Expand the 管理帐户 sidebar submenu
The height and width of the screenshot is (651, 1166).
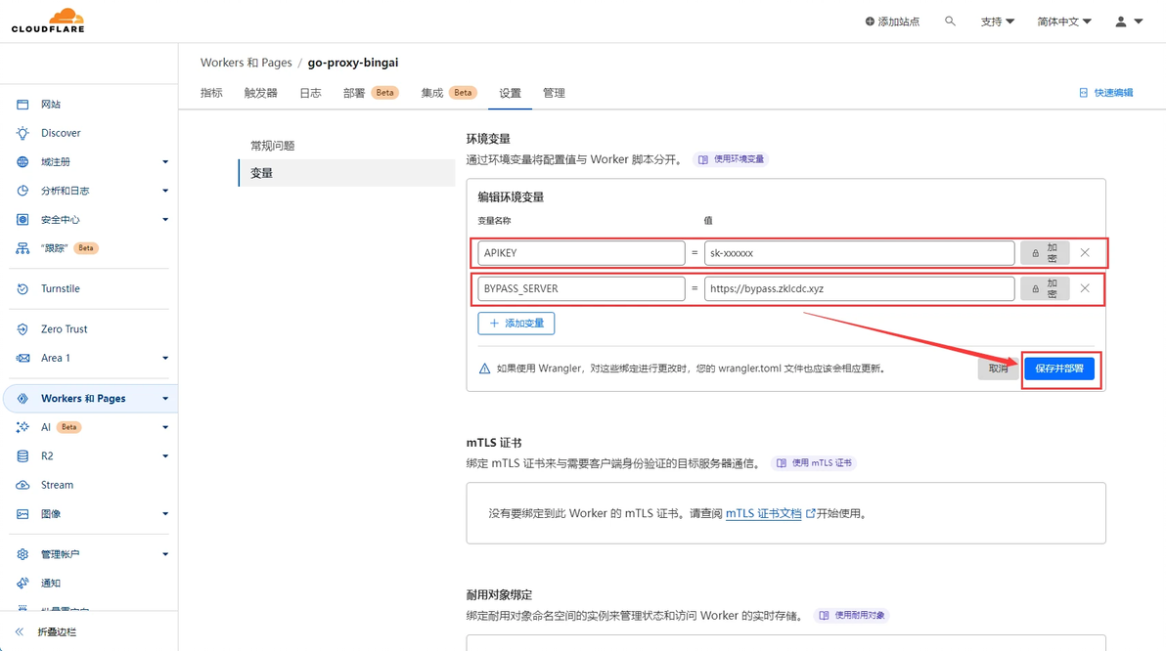[x=165, y=554]
